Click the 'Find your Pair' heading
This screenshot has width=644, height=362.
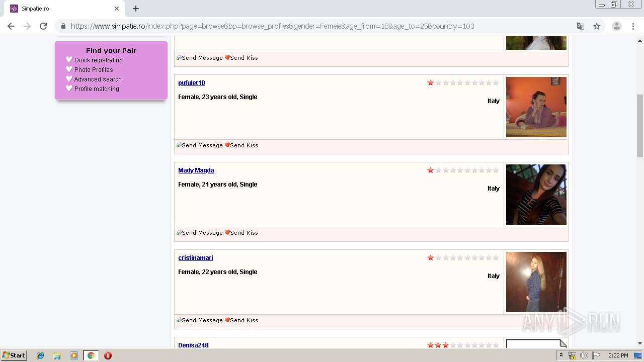[111, 50]
